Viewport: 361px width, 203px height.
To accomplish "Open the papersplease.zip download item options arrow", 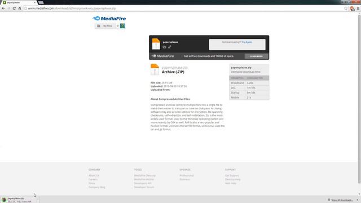I will 38,200.
